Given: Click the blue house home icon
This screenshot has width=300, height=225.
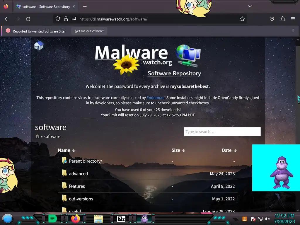Looking at the screenshot, I should [x=39, y=45].
